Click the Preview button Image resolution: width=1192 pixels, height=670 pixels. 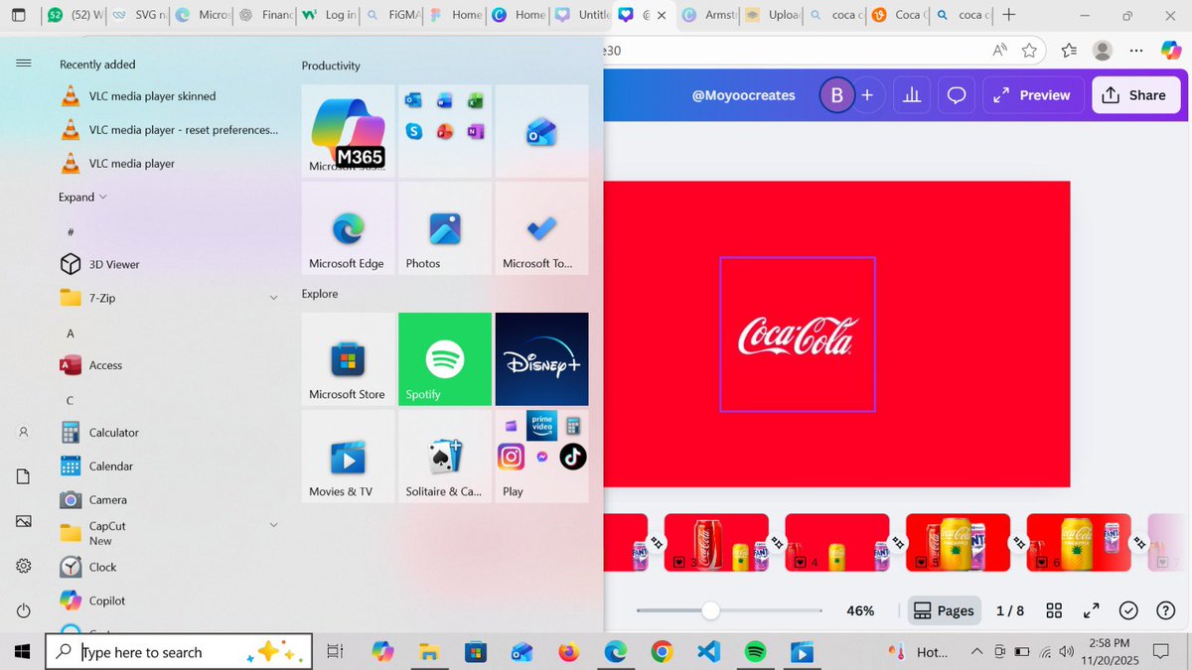1033,94
